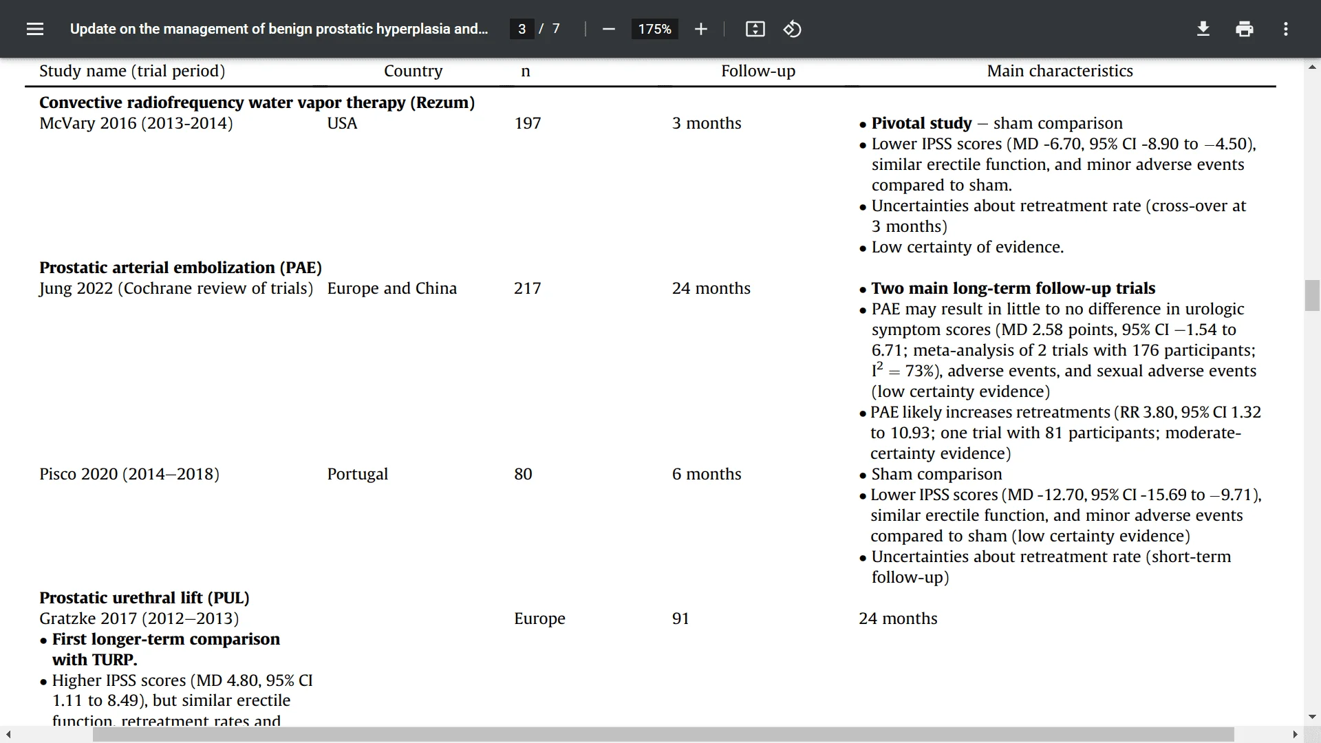The width and height of the screenshot is (1321, 743).
Task: Click the 'USA' country cell
Action: [342, 123]
